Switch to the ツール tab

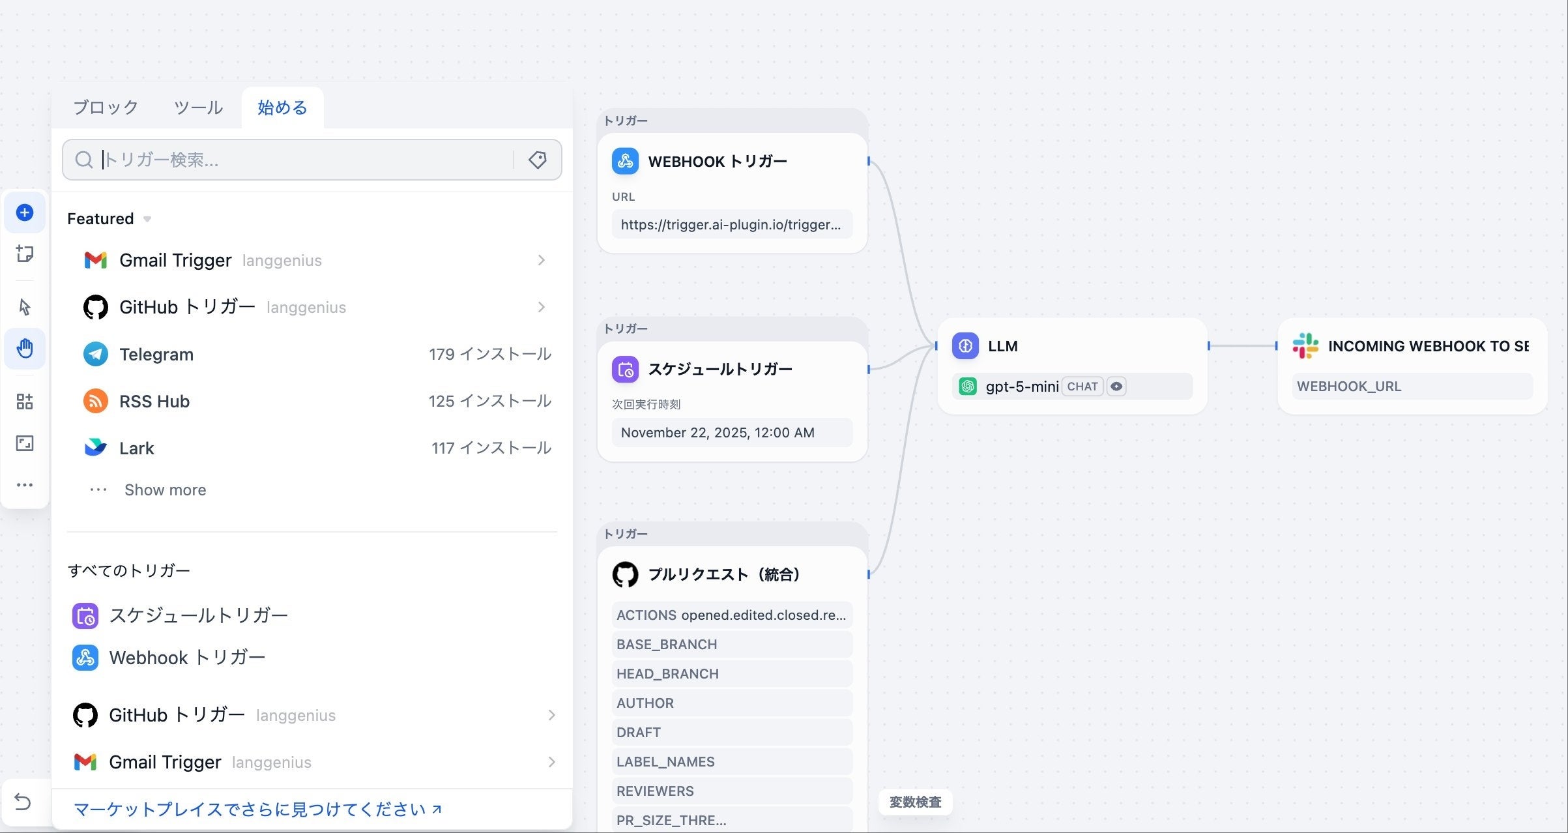click(x=198, y=108)
